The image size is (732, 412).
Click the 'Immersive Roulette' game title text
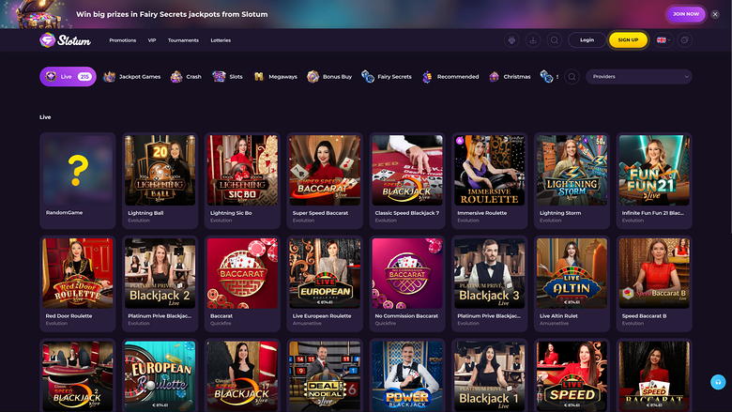click(481, 213)
